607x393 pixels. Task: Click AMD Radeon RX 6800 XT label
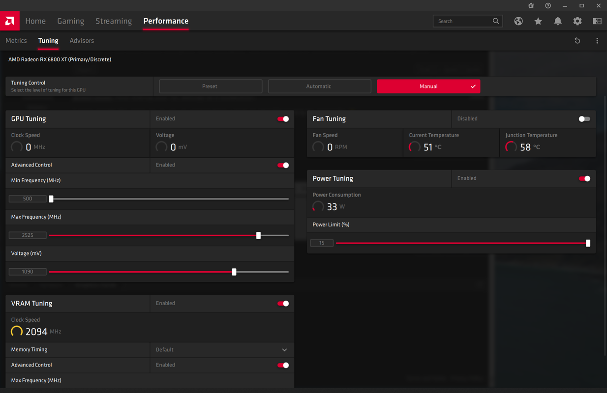tap(60, 59)
